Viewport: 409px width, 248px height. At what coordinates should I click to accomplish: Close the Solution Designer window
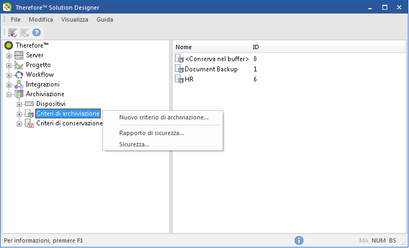pyautogui.click(x=399, y=8)
